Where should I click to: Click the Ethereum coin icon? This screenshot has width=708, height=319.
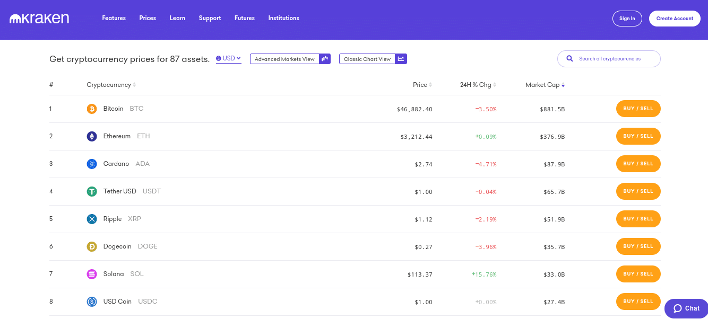pyautogui.click(x=92, y=136)
